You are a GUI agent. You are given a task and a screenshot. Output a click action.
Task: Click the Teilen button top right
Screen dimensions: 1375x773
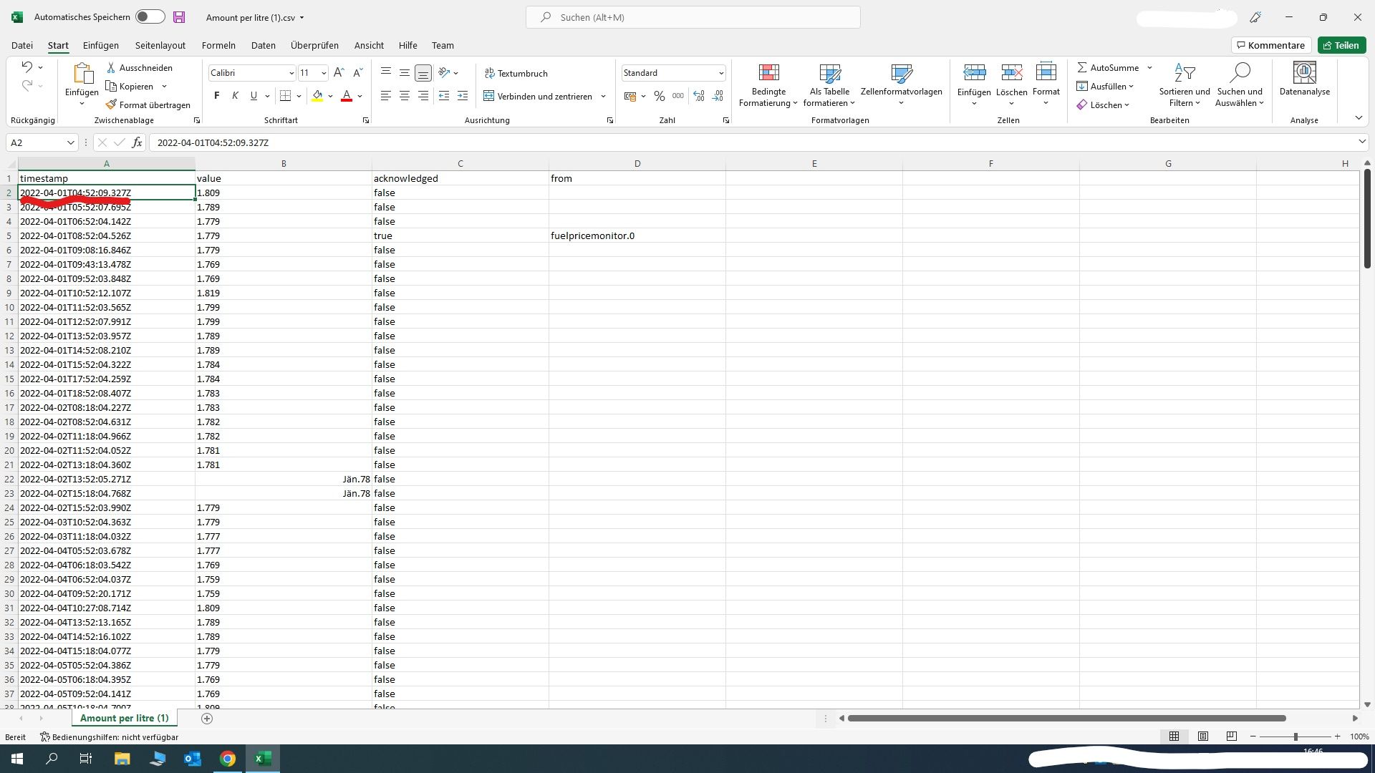[1342, 45]
